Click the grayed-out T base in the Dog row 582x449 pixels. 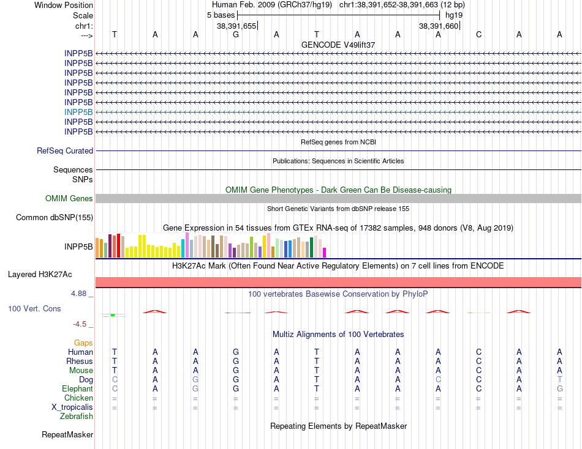(x=560, y=379)
